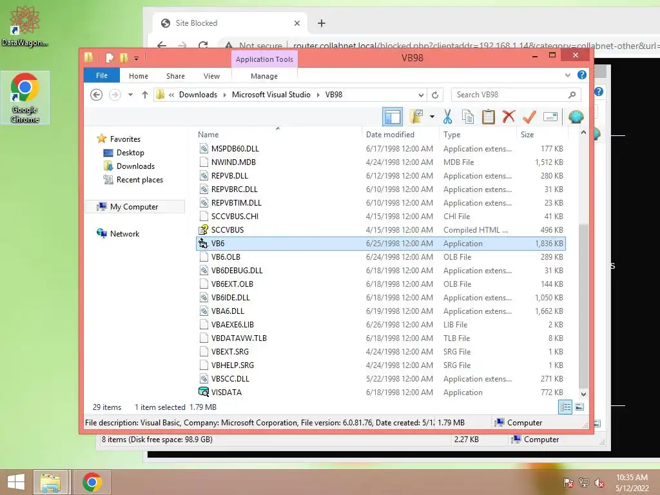The width and height of the screenshot is (660, 495).
Task: Switch to the Share ribbon tab
Action: coord(175,76)
